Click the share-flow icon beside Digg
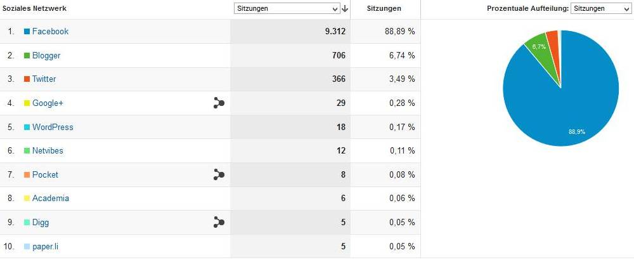The image size is (634, 262). pyautogui.click(x=219, y=222)
